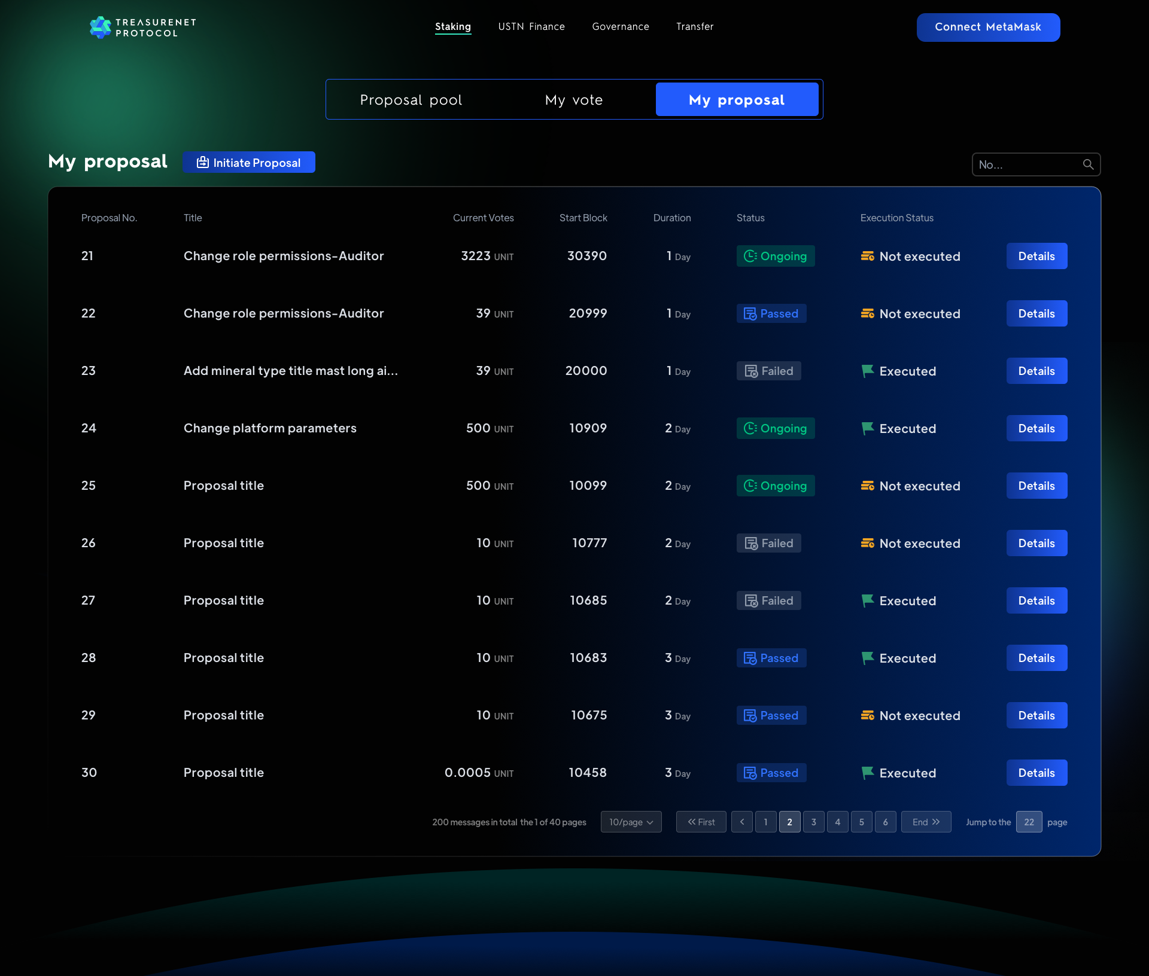This screenshot has height=976, width=1149.
Task: Focus the Jump to page number field
Action: 1029,822
